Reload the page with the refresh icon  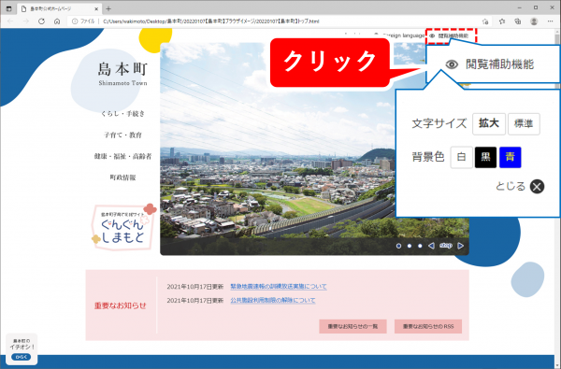(x=41, y=21)
